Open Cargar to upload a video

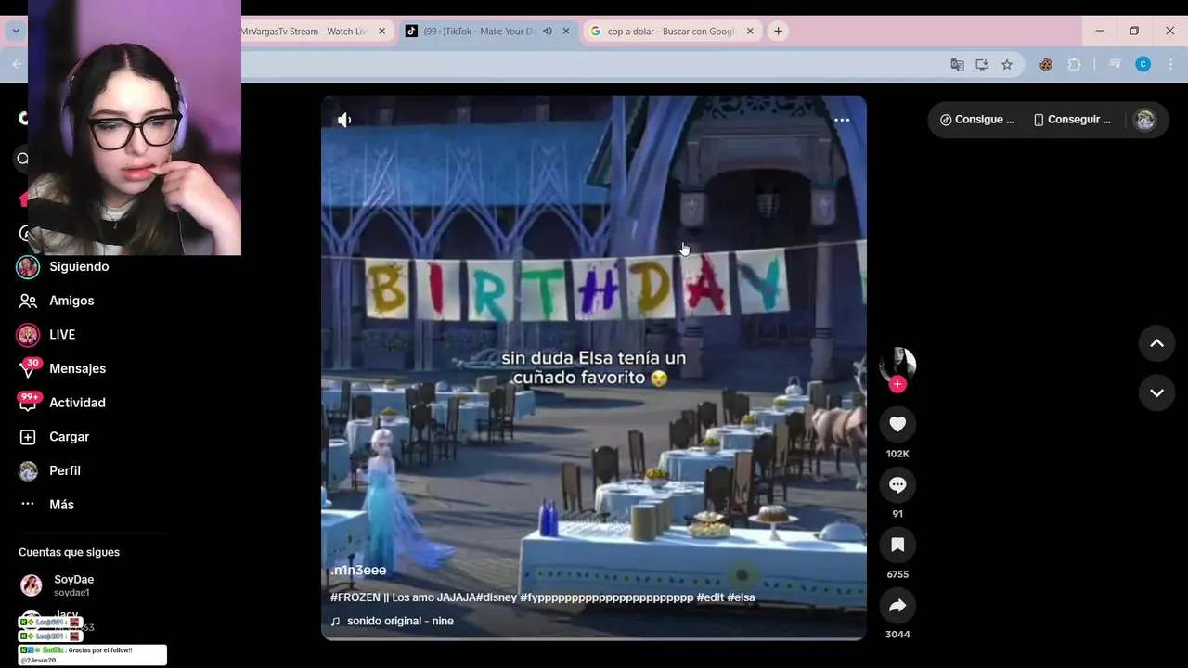click(x=69, y=436)
